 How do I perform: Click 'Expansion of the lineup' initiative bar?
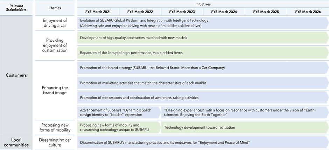[x=203, y=53]
